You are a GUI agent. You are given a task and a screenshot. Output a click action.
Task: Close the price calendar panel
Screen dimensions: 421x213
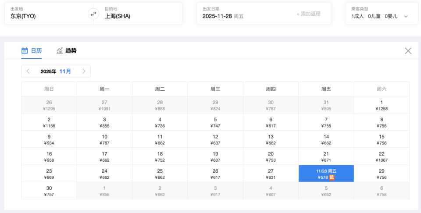point(408,51)
